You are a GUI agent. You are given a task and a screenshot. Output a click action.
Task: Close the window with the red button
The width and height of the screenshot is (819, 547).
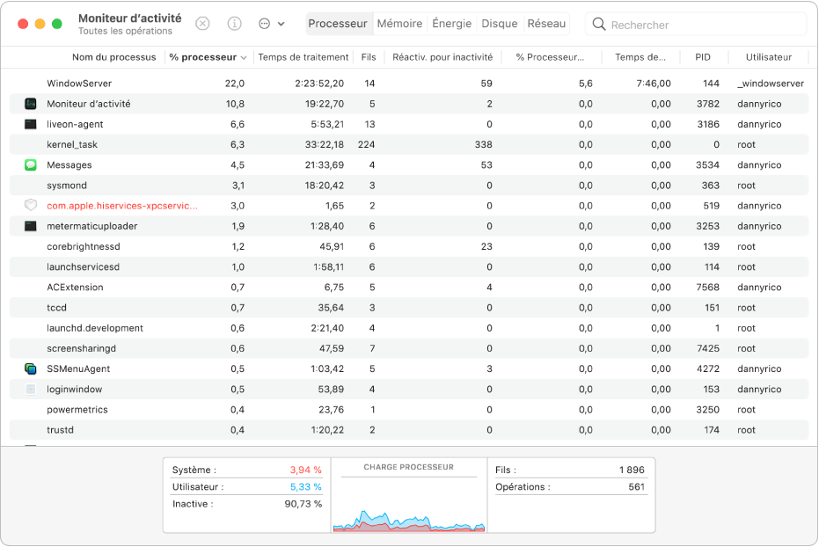click(23, 24)
